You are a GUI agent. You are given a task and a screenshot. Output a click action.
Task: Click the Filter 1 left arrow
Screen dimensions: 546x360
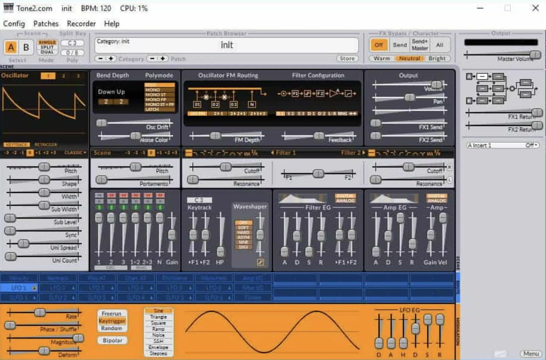click(x=272, y=153)
